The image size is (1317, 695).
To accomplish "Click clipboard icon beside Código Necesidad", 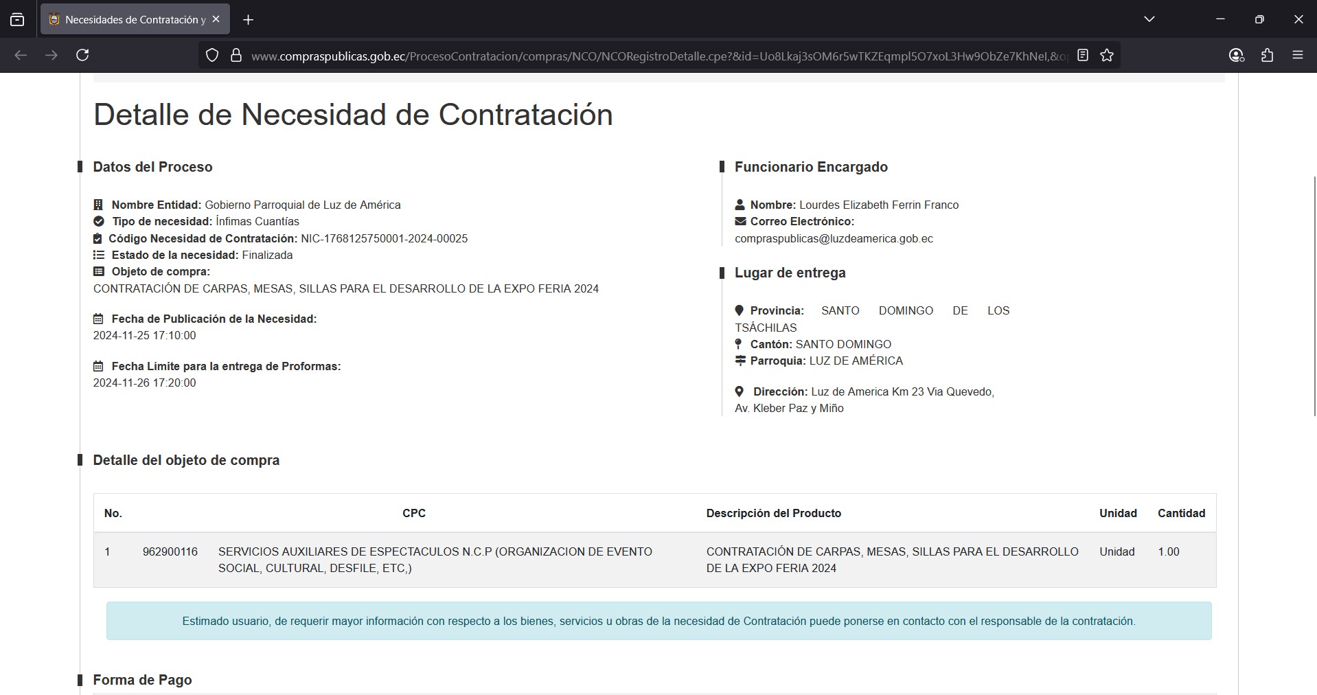I will [x=98, y=238].
